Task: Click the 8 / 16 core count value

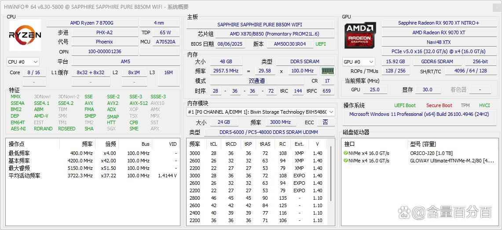Action: tap(33, 72)
